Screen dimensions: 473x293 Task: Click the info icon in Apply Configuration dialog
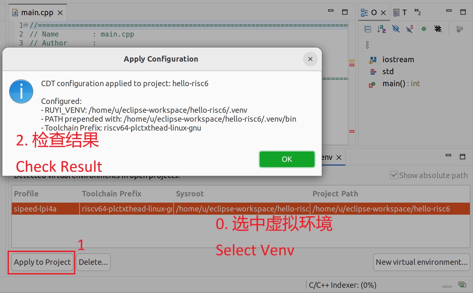(x=21, y=91)
